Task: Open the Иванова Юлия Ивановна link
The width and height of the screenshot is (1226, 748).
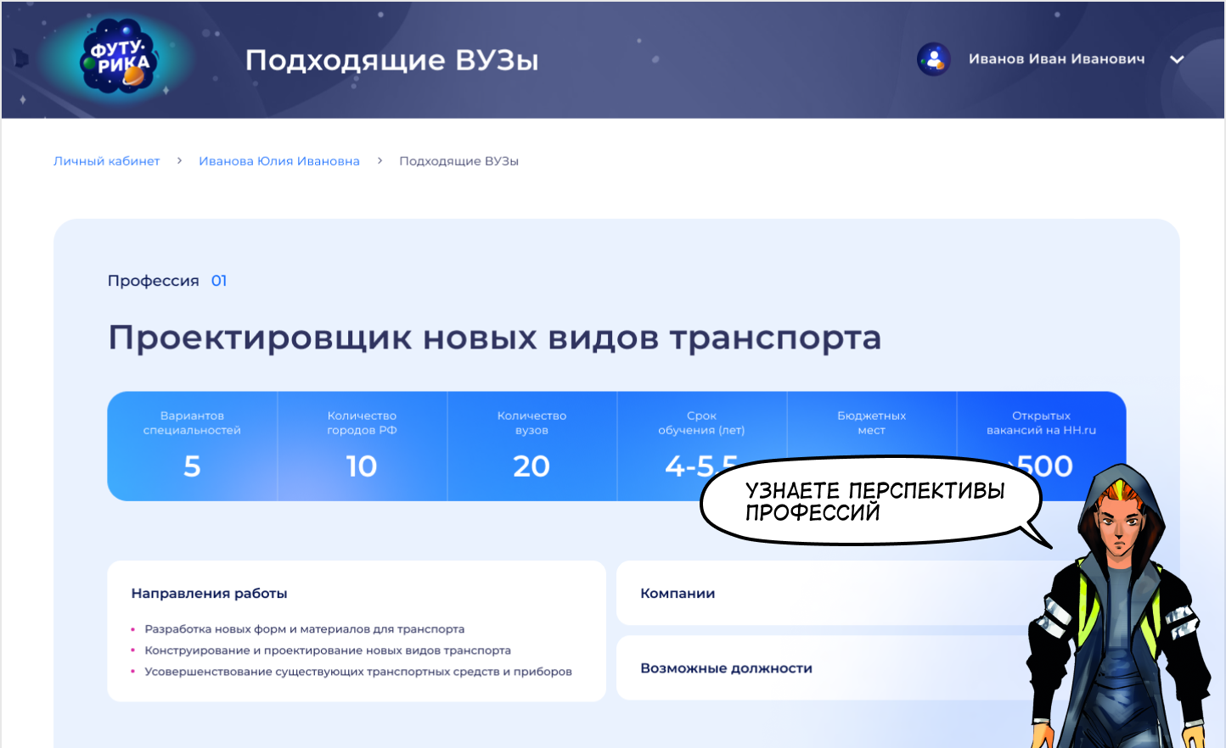Action: click(279, 160)
